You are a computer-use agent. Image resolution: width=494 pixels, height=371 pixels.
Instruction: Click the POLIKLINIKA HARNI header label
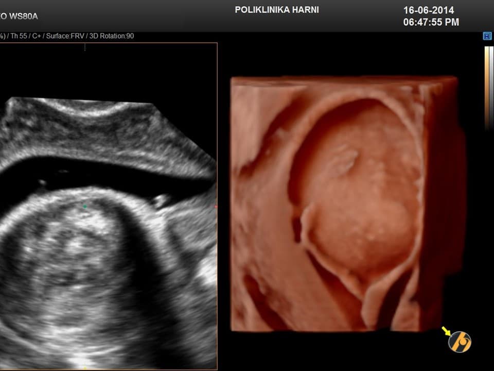coord(276,10)
